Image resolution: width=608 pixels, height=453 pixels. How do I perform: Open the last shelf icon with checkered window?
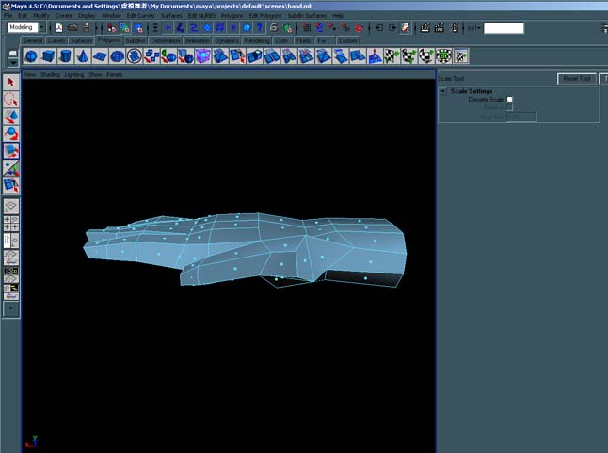pyautogui.click(x=460, y=56)
